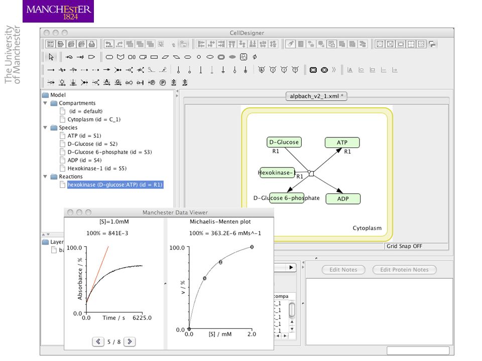Select the Heterodimer Association reaction tool

[117, 70]
